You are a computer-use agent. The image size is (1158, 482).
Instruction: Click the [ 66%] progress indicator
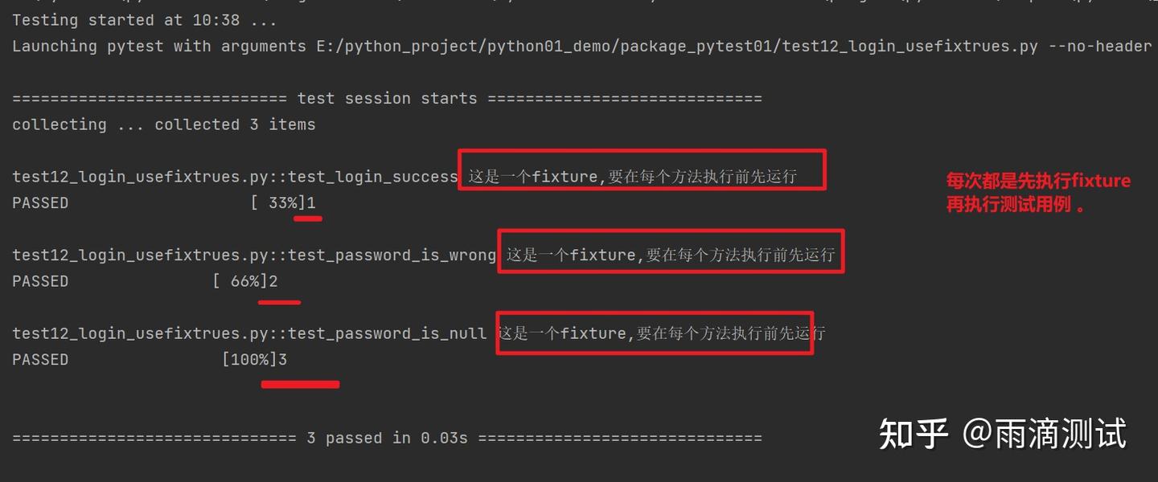coord(240,282)
